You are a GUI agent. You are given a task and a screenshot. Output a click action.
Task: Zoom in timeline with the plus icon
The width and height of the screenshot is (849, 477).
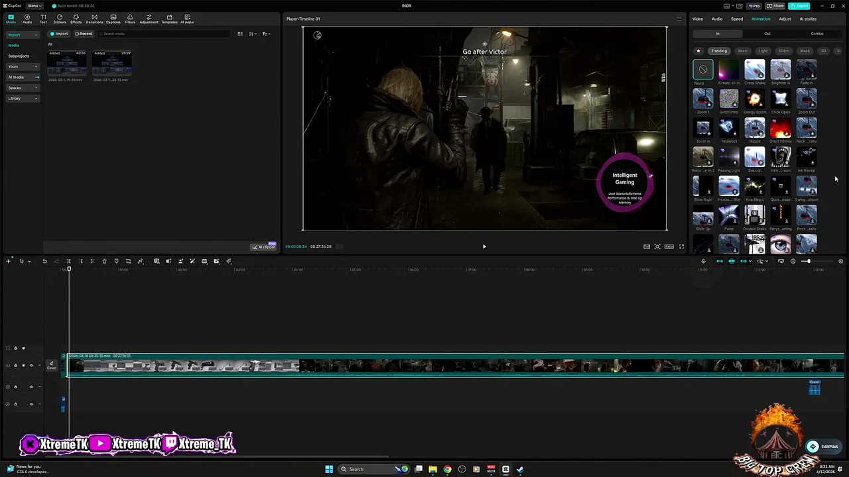[x=840, y=261]
